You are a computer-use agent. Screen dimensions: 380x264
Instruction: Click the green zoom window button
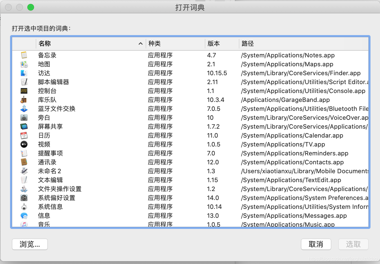pyautogui.click(x=31, y=7)
